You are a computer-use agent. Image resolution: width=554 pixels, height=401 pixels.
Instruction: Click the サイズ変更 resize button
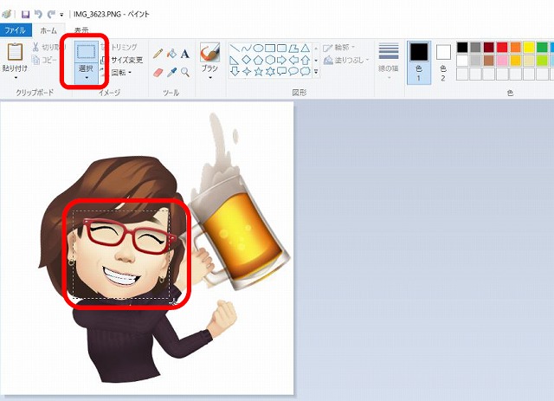pos(126,60)
